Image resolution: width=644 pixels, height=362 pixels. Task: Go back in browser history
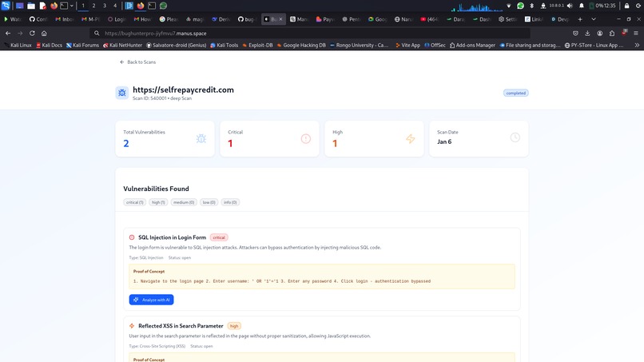[8, 34]
